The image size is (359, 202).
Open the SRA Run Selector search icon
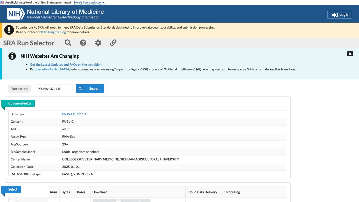click(x=68, y=43)
